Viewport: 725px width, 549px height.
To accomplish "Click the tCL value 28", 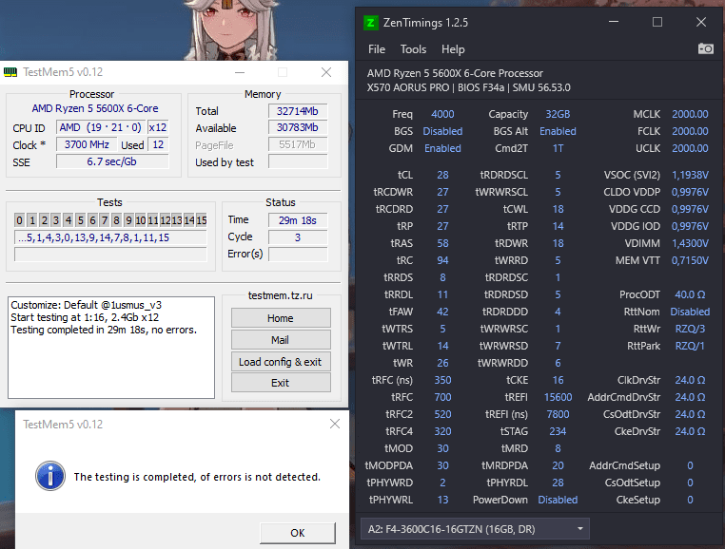I will 442,175.
